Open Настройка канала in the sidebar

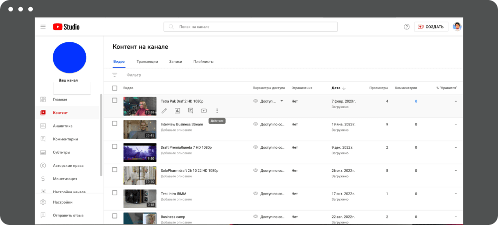click(x=69, y=192)
